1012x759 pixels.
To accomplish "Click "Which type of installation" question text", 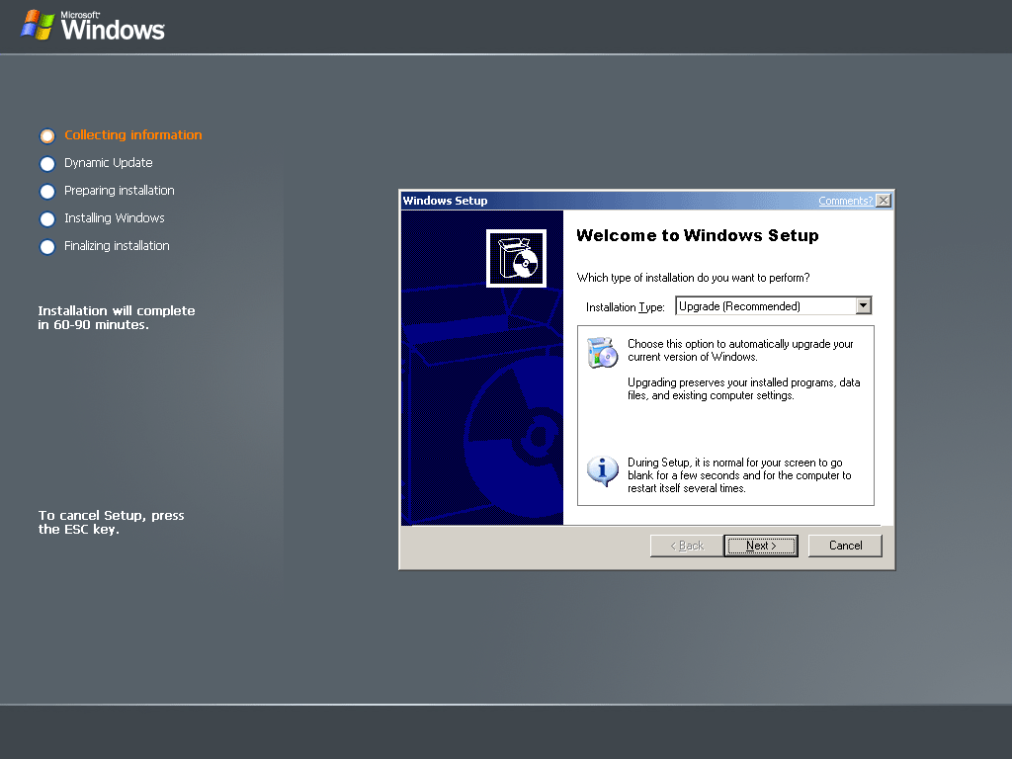I will click(x=693, y=278).
